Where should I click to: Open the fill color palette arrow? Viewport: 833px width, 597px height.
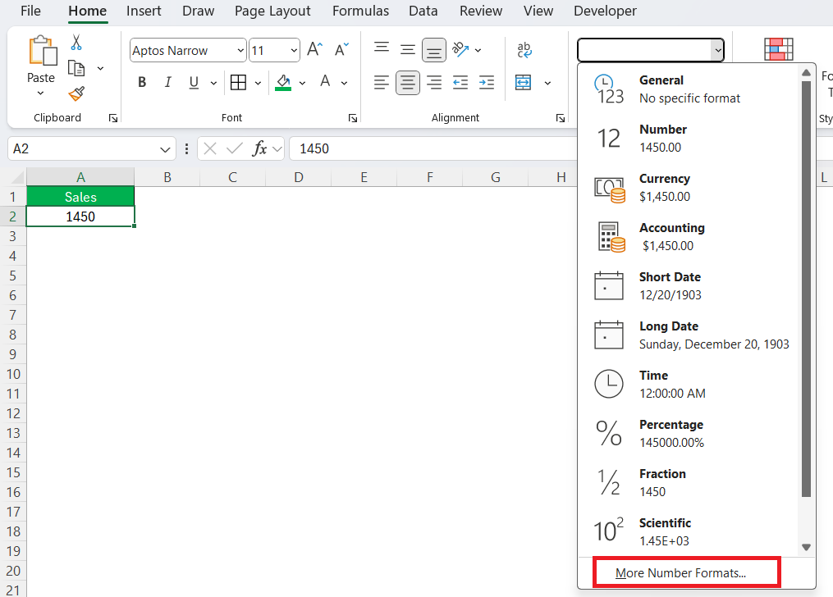pos(302,83)
